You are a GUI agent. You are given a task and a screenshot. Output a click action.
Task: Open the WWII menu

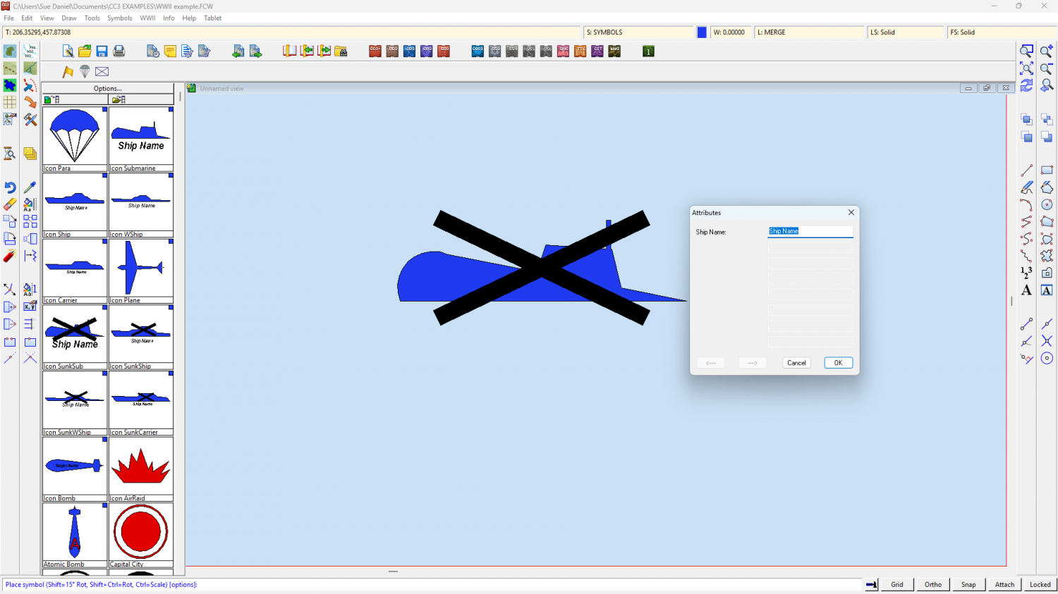click(147, 18)
